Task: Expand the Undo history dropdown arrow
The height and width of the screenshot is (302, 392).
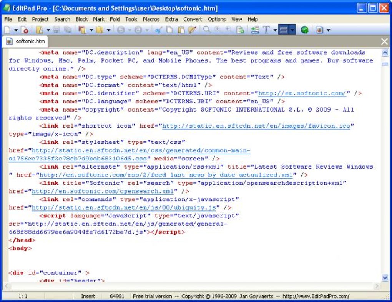Action: click(130, 30)
